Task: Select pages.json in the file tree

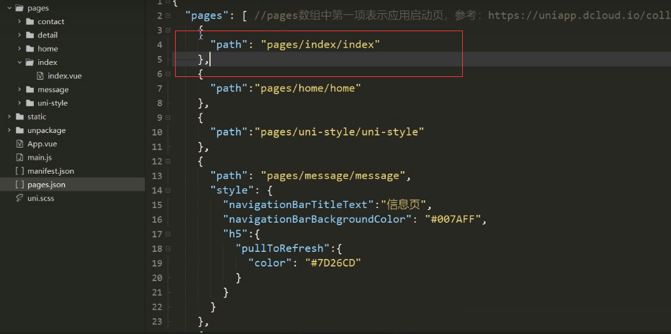Action: click(46, 184)
